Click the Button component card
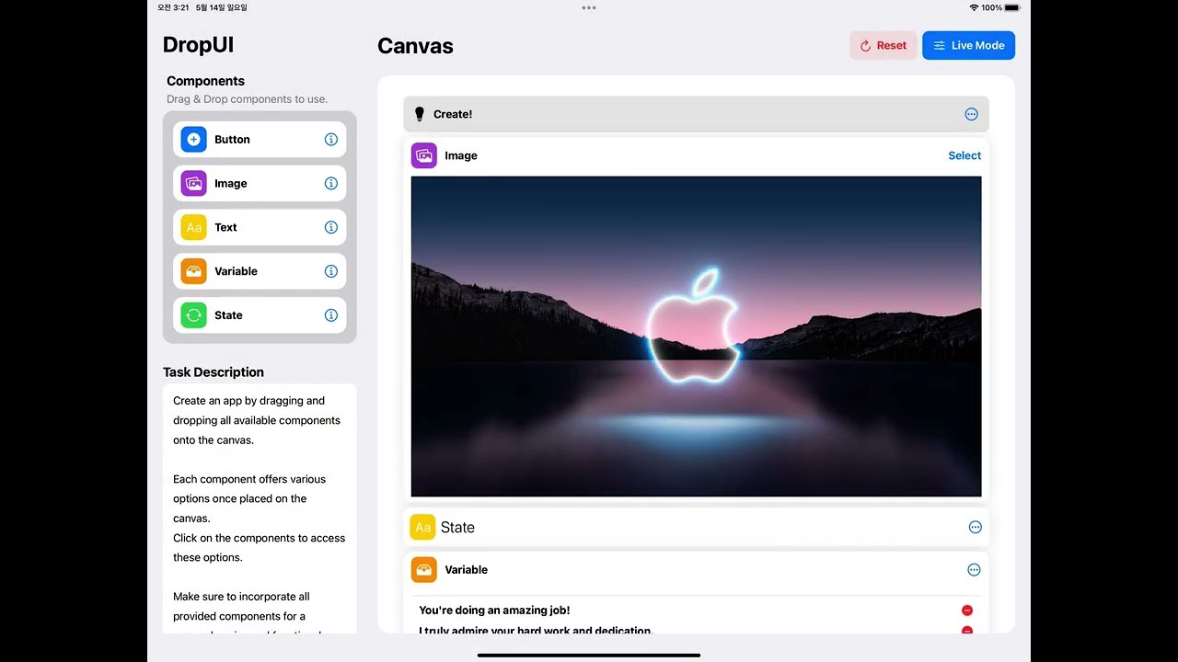The width and height of the screenshot is (1178, 662). [260, 140]
